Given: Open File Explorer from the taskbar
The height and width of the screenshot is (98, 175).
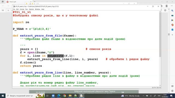Looking at the screenshot, I should [x=70, y=96].
